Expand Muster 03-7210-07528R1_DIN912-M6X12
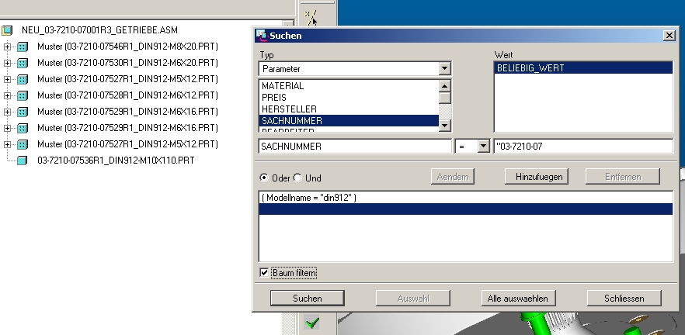 pos(7,95)
